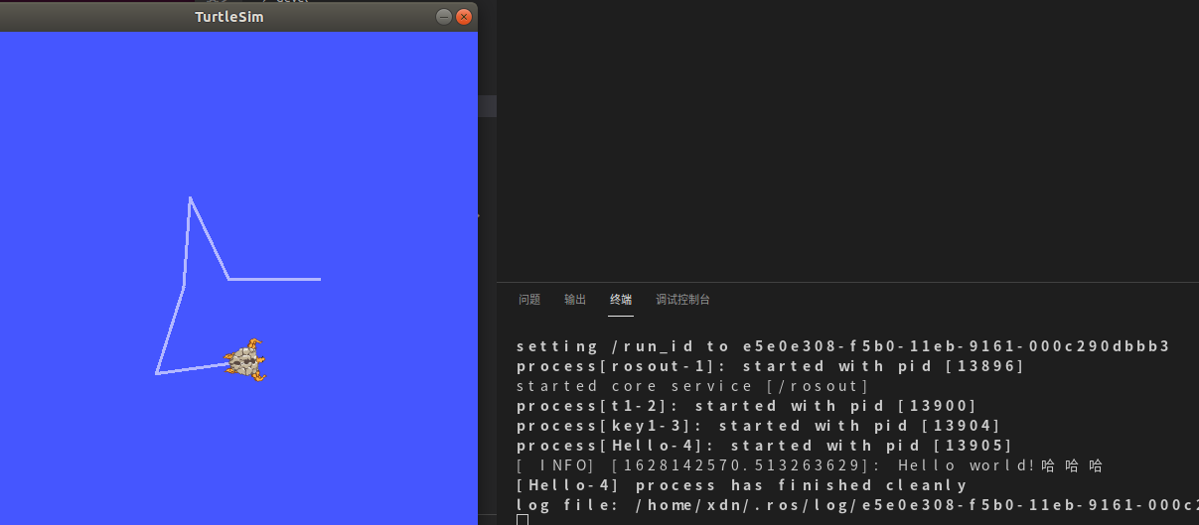Click the terminal cursor block on last line

pos(523,520)
